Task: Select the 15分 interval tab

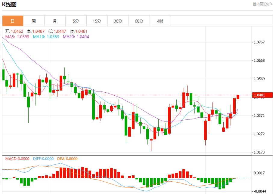Action: coord(97,21)
